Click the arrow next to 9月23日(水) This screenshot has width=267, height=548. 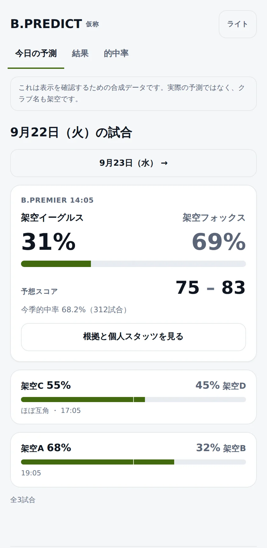(x=164, y=163)
